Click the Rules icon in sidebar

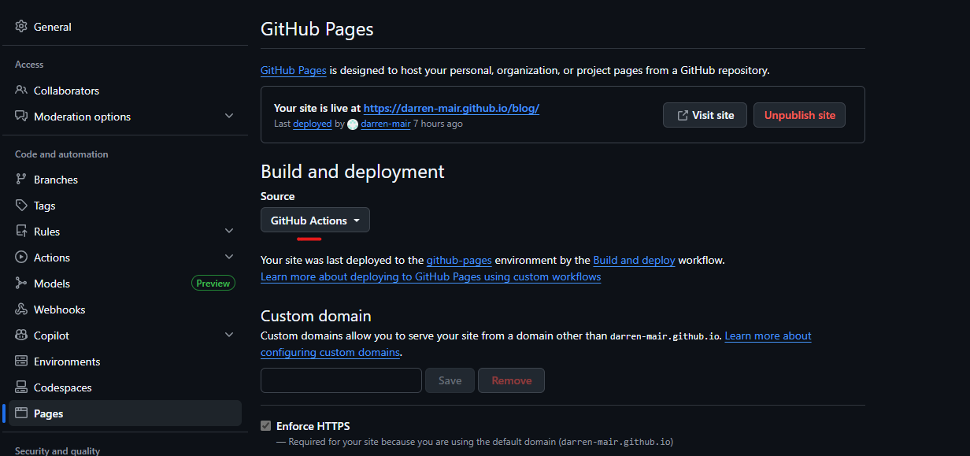tap(21, 232)
